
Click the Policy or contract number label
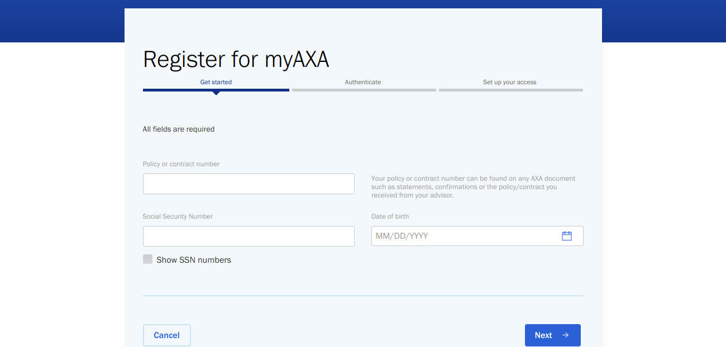click(x=181, y=164)
